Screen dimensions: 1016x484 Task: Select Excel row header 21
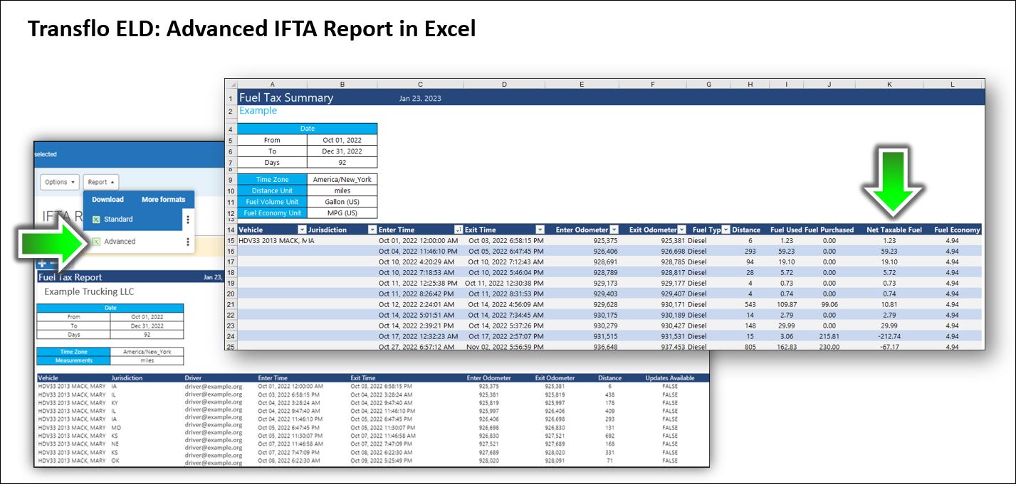tap(231, 304)
